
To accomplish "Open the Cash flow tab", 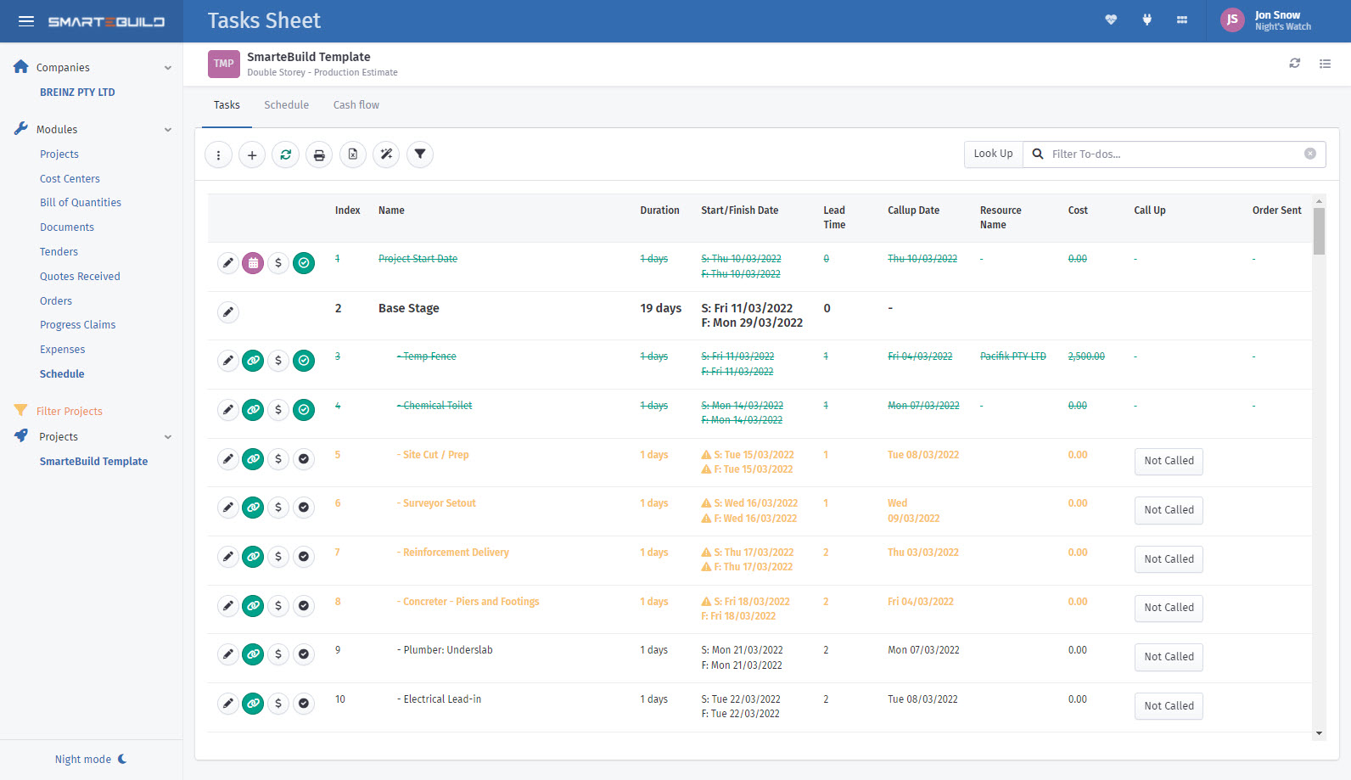I will 356,105.
